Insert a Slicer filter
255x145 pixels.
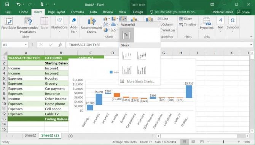point(185,19)
